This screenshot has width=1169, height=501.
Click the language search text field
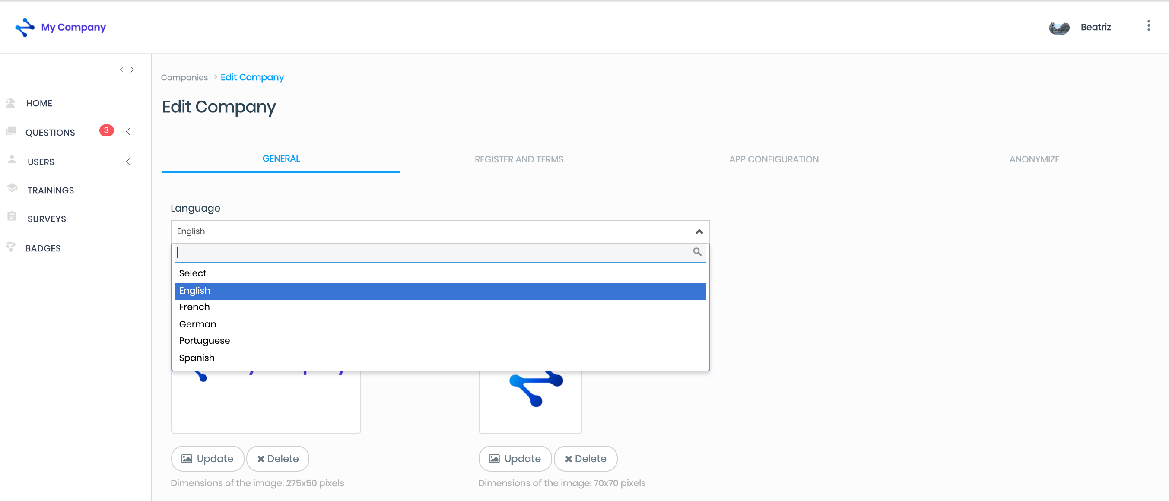tap(431, 252)
